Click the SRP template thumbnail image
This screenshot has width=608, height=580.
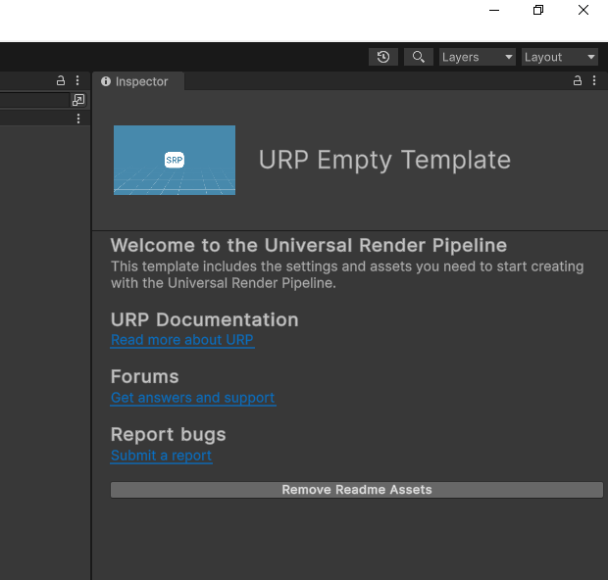[x=175, y=160]
